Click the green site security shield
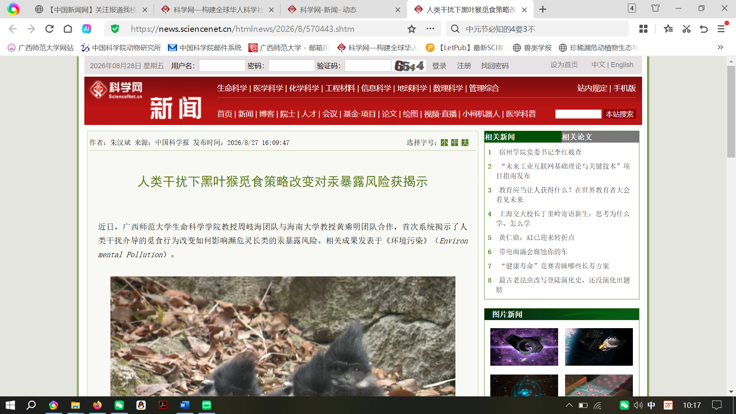 115,29
